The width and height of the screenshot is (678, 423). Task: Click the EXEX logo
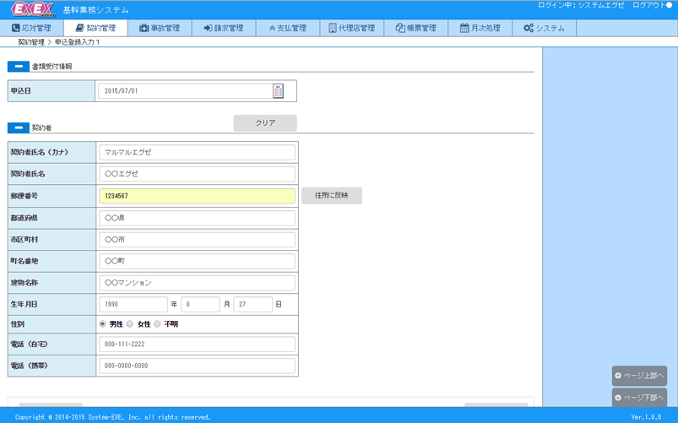[x=32, y=9]
